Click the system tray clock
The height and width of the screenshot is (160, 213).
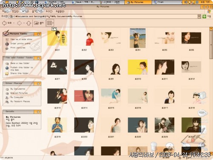pos(205,2)
